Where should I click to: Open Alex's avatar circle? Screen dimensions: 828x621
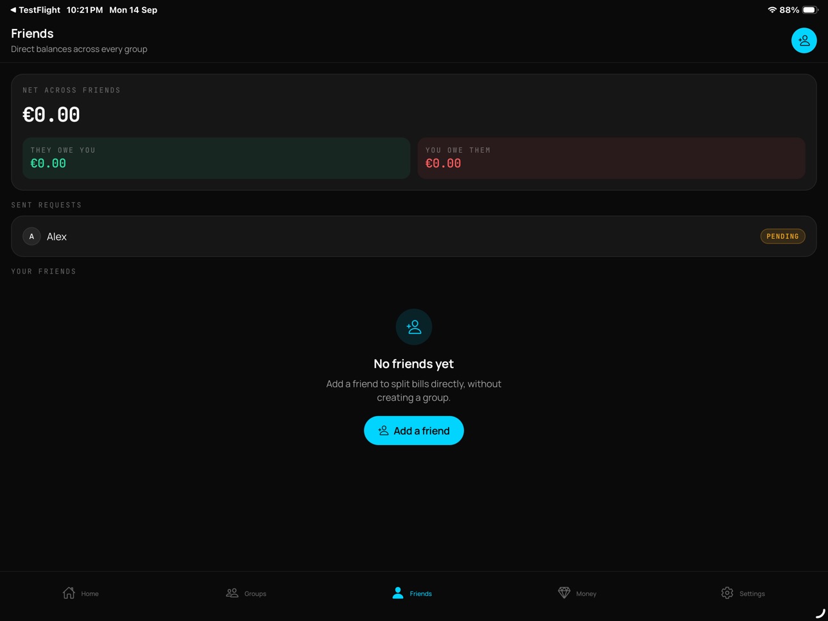(31, 236)
